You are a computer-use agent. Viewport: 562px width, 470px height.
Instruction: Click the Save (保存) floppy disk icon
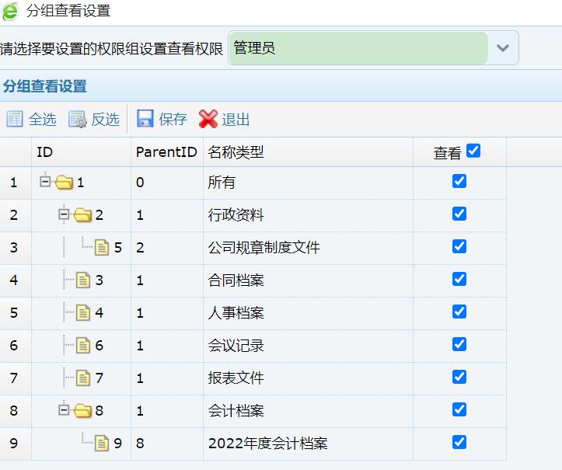click(145, 119)
